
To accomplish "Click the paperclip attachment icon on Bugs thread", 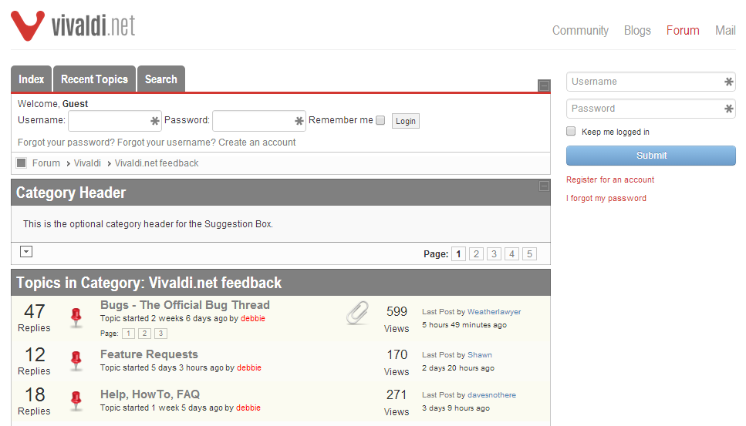I will (x=357, y=313).
